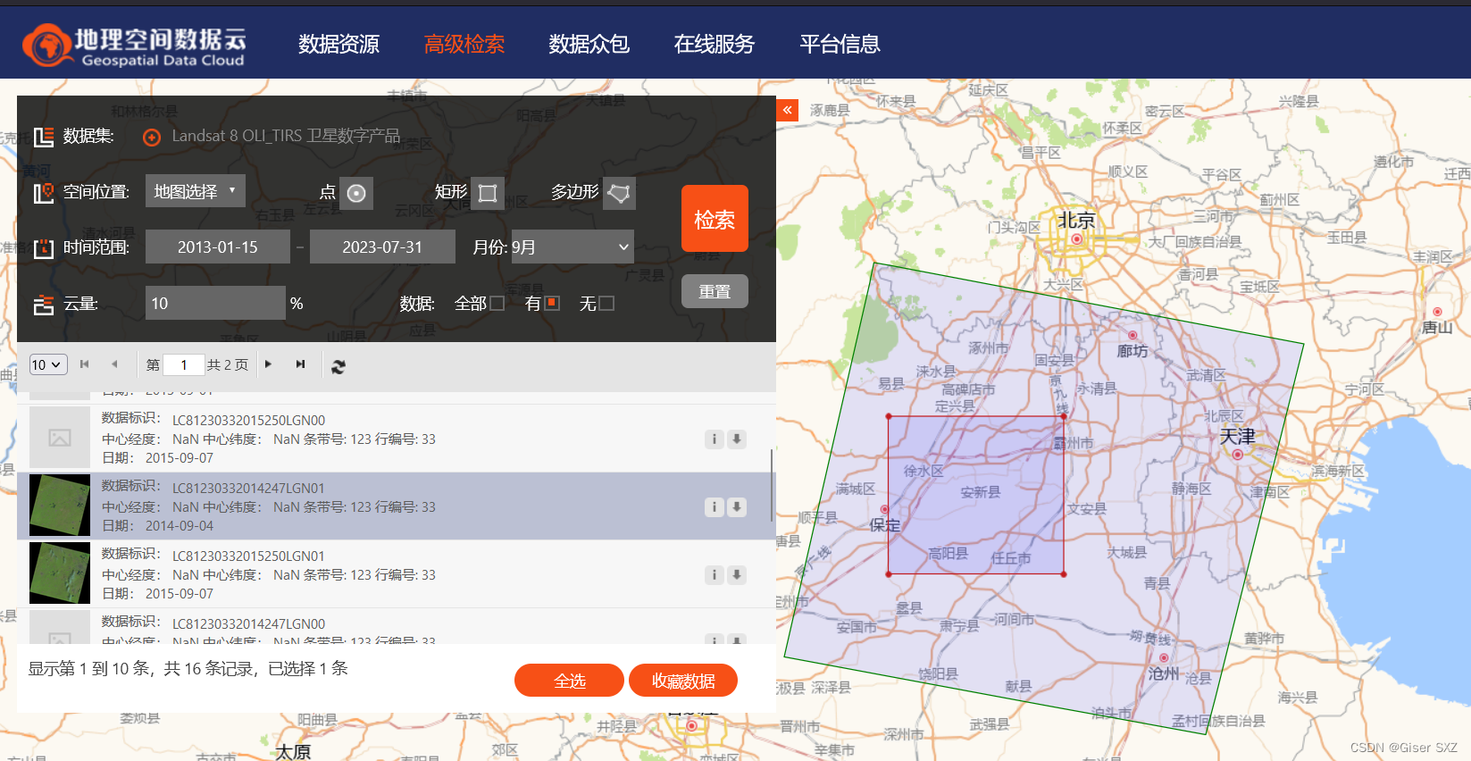Screen dimensions: 1471x761
Task: Click the start date field 2013-01-15
Action: click(218, 247)
